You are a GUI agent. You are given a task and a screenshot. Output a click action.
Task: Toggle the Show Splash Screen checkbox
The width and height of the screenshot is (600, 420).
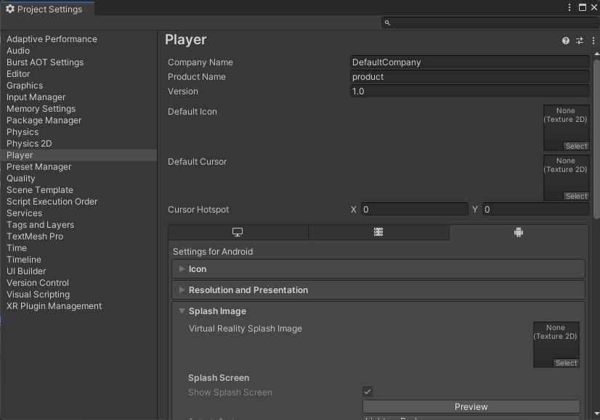click(368, 392)
